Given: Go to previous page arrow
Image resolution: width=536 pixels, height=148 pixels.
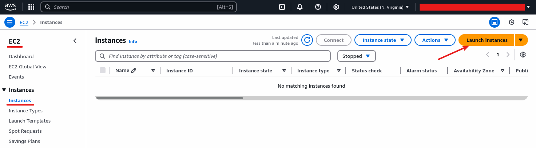Looking at the screenshot, I should click(488, 55).
